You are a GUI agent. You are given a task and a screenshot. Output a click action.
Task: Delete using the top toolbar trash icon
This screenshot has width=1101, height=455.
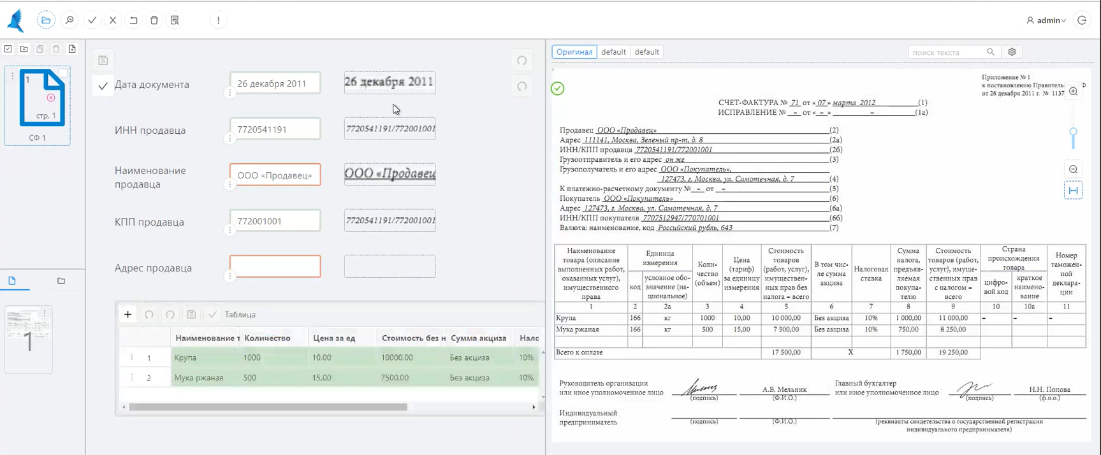pos(154,20)
